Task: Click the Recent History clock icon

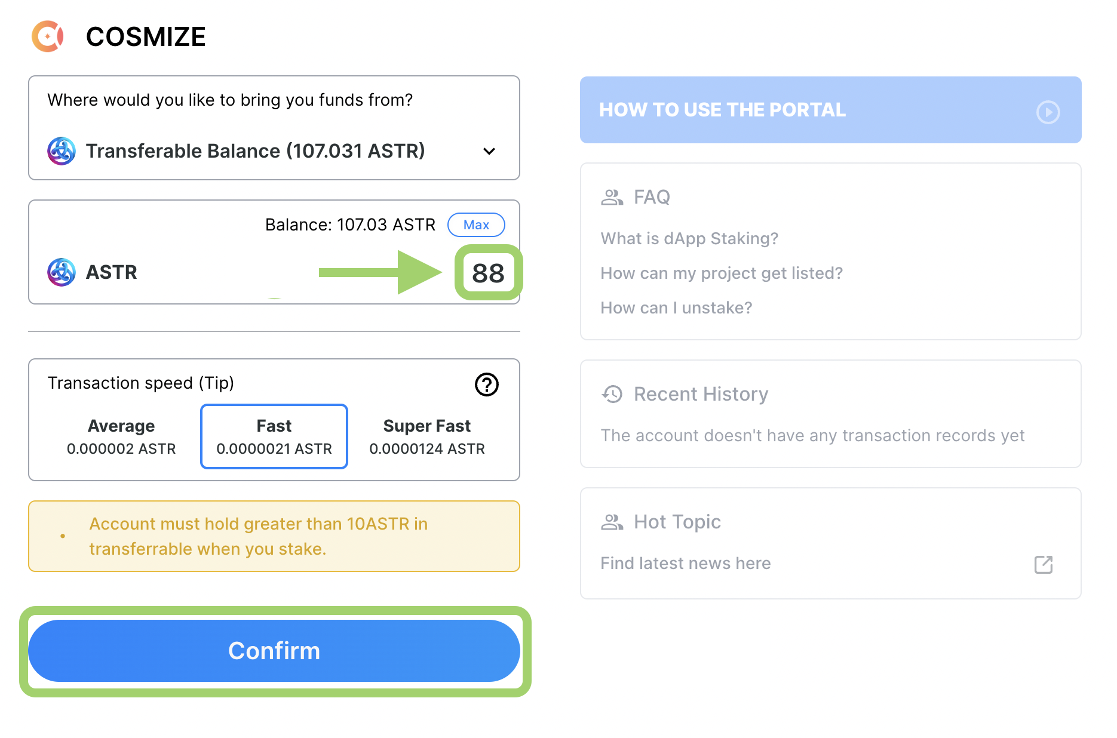Action: pos(612,394)
